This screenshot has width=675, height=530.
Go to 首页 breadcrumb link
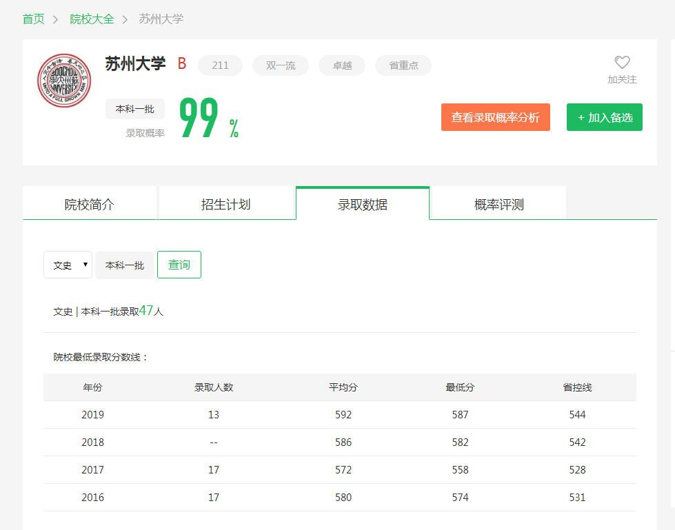(x=34, y=19)
